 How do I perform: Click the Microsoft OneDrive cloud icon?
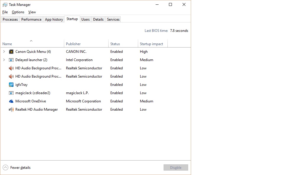(x=11, y=101)
